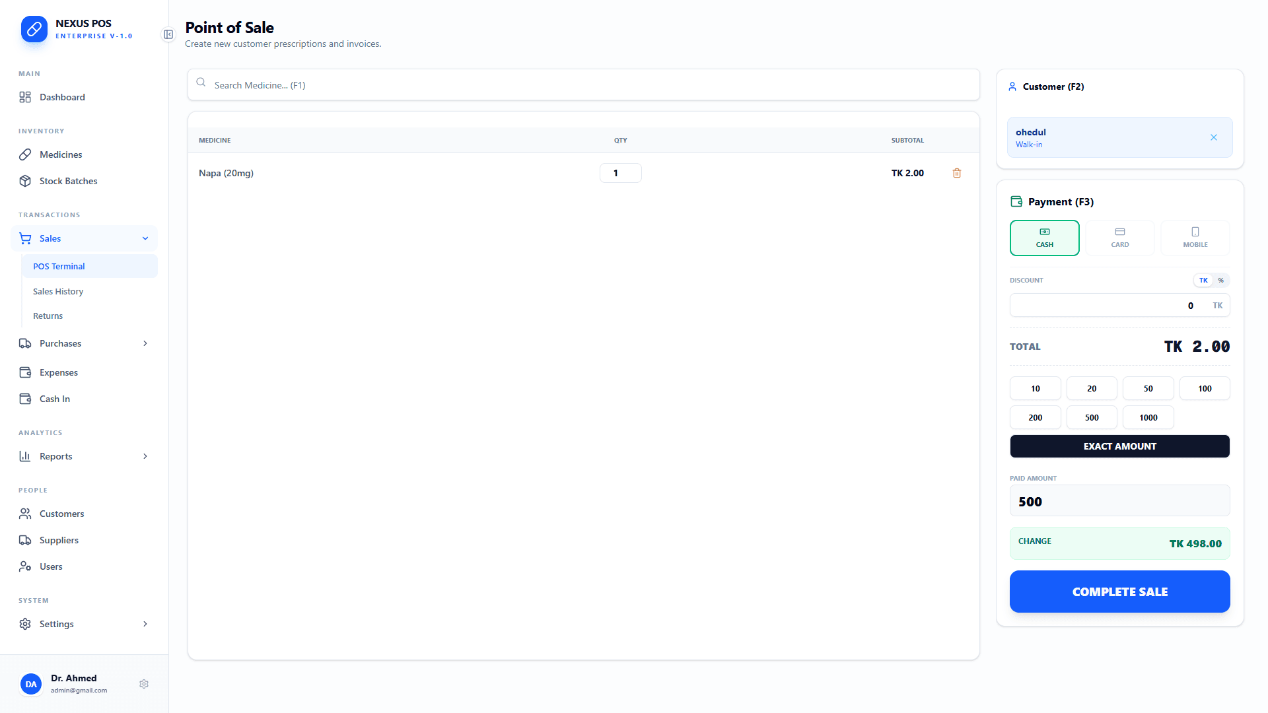The image size is (1268, 713).
Task: Open the Expenses section
Action: (57, 372)
